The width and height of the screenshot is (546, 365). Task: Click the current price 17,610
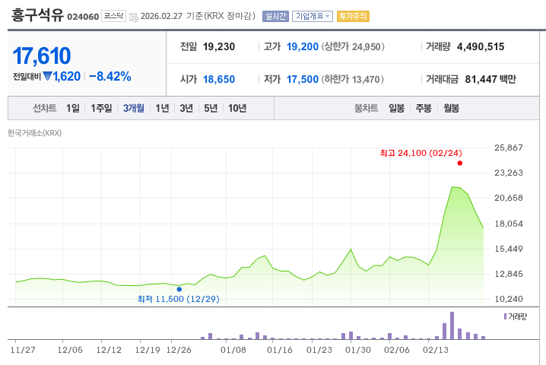(42, 56)
